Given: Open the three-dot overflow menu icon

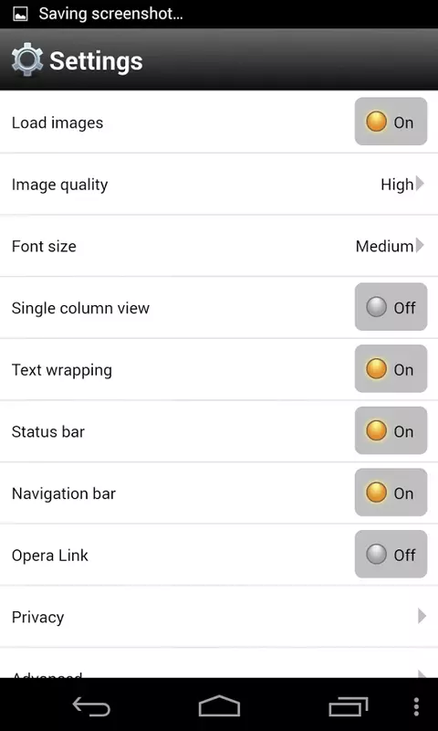Looking at the screenshot, I should (x=416, y=706).
